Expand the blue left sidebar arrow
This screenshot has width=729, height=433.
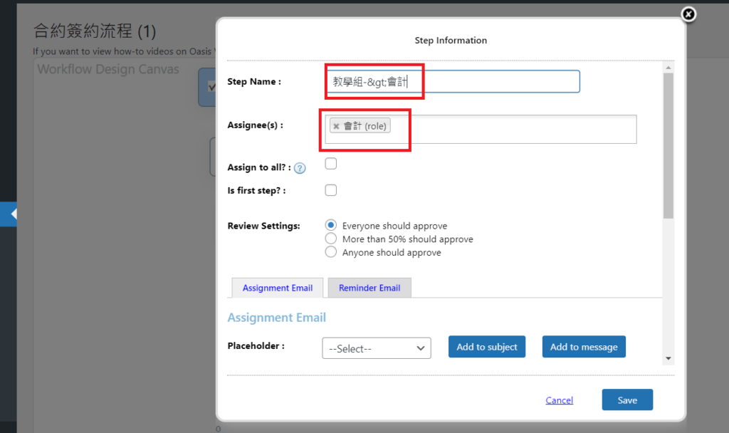click(10, 214)
